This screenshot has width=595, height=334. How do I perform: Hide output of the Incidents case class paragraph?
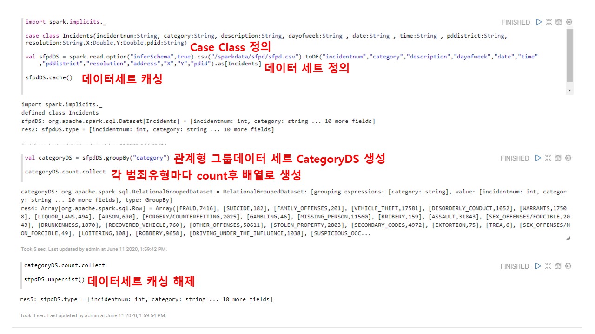tap(559, 22)
